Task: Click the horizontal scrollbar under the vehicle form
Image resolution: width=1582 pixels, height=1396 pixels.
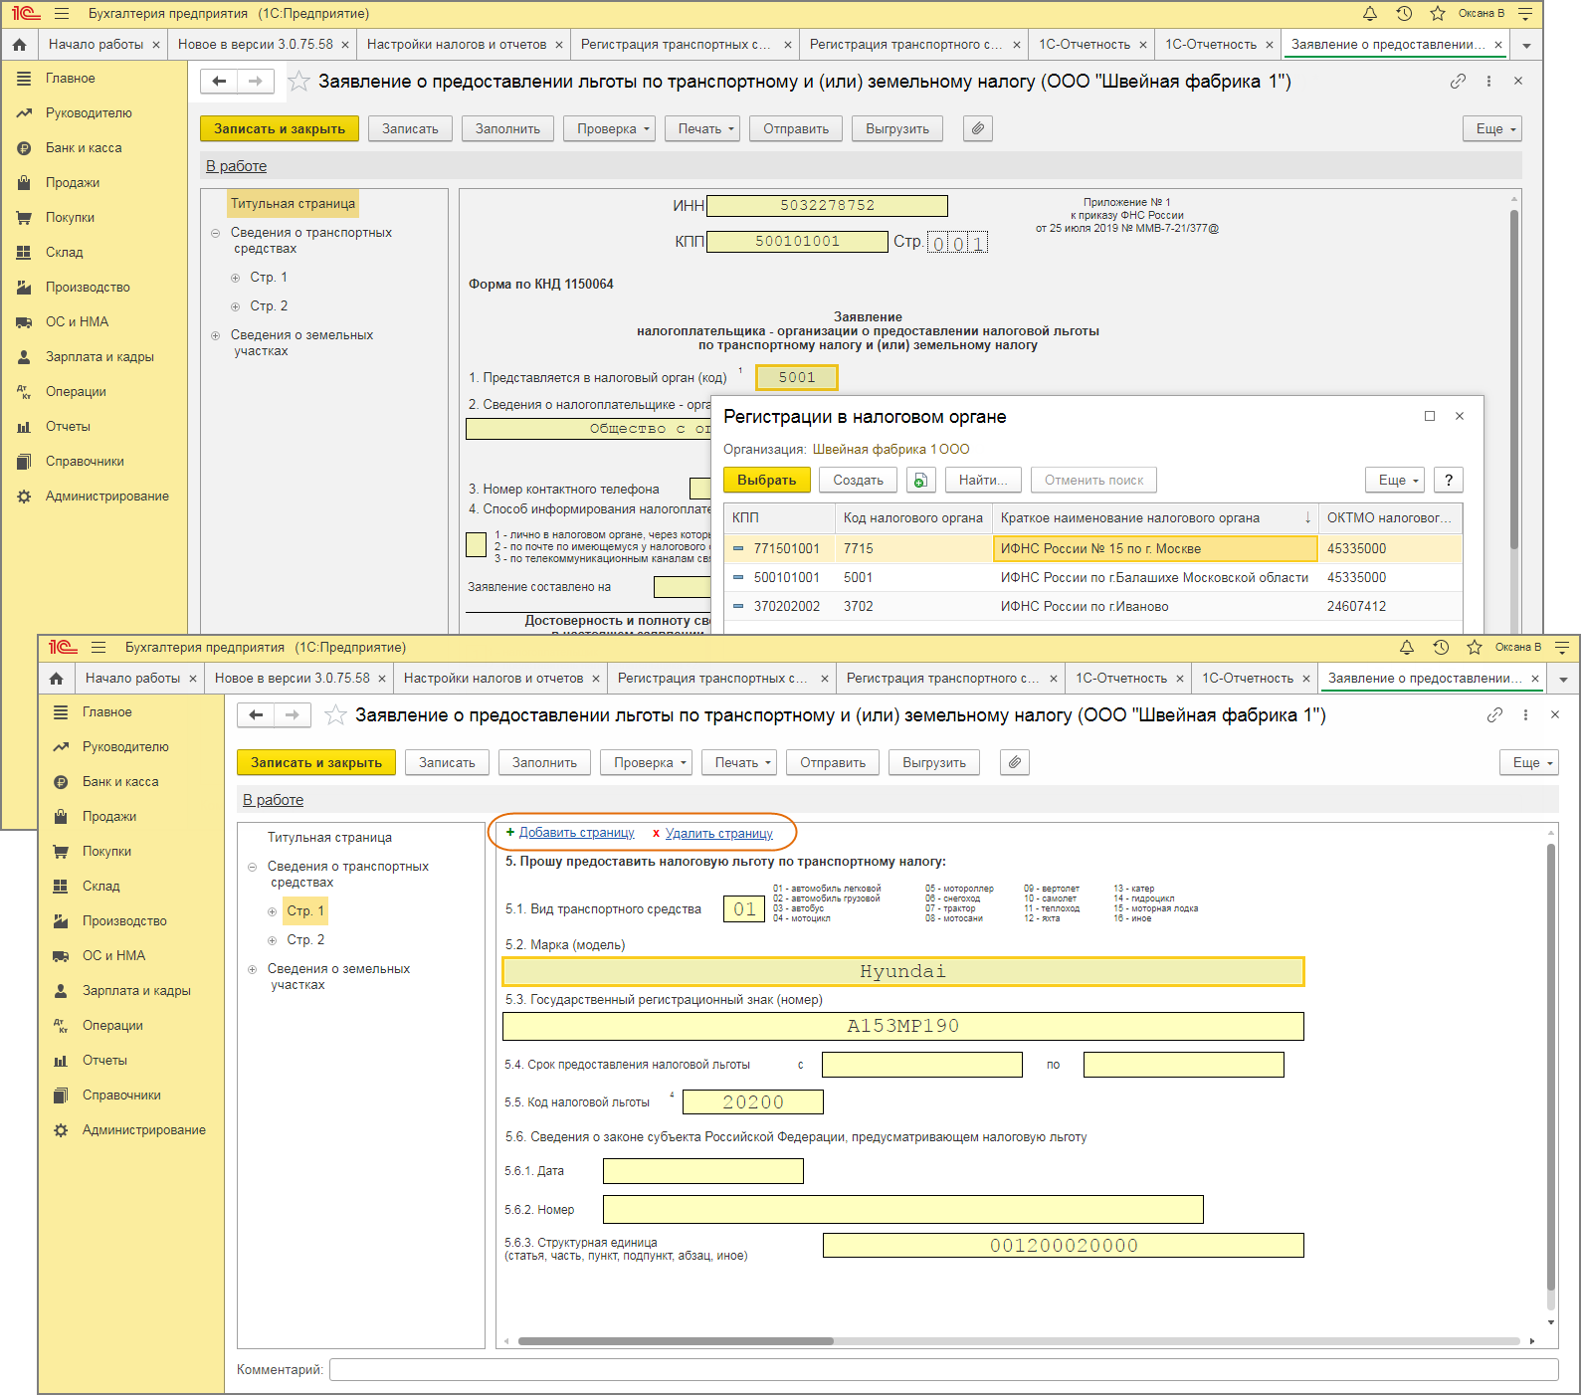Action: click(x=676, y=1341)
